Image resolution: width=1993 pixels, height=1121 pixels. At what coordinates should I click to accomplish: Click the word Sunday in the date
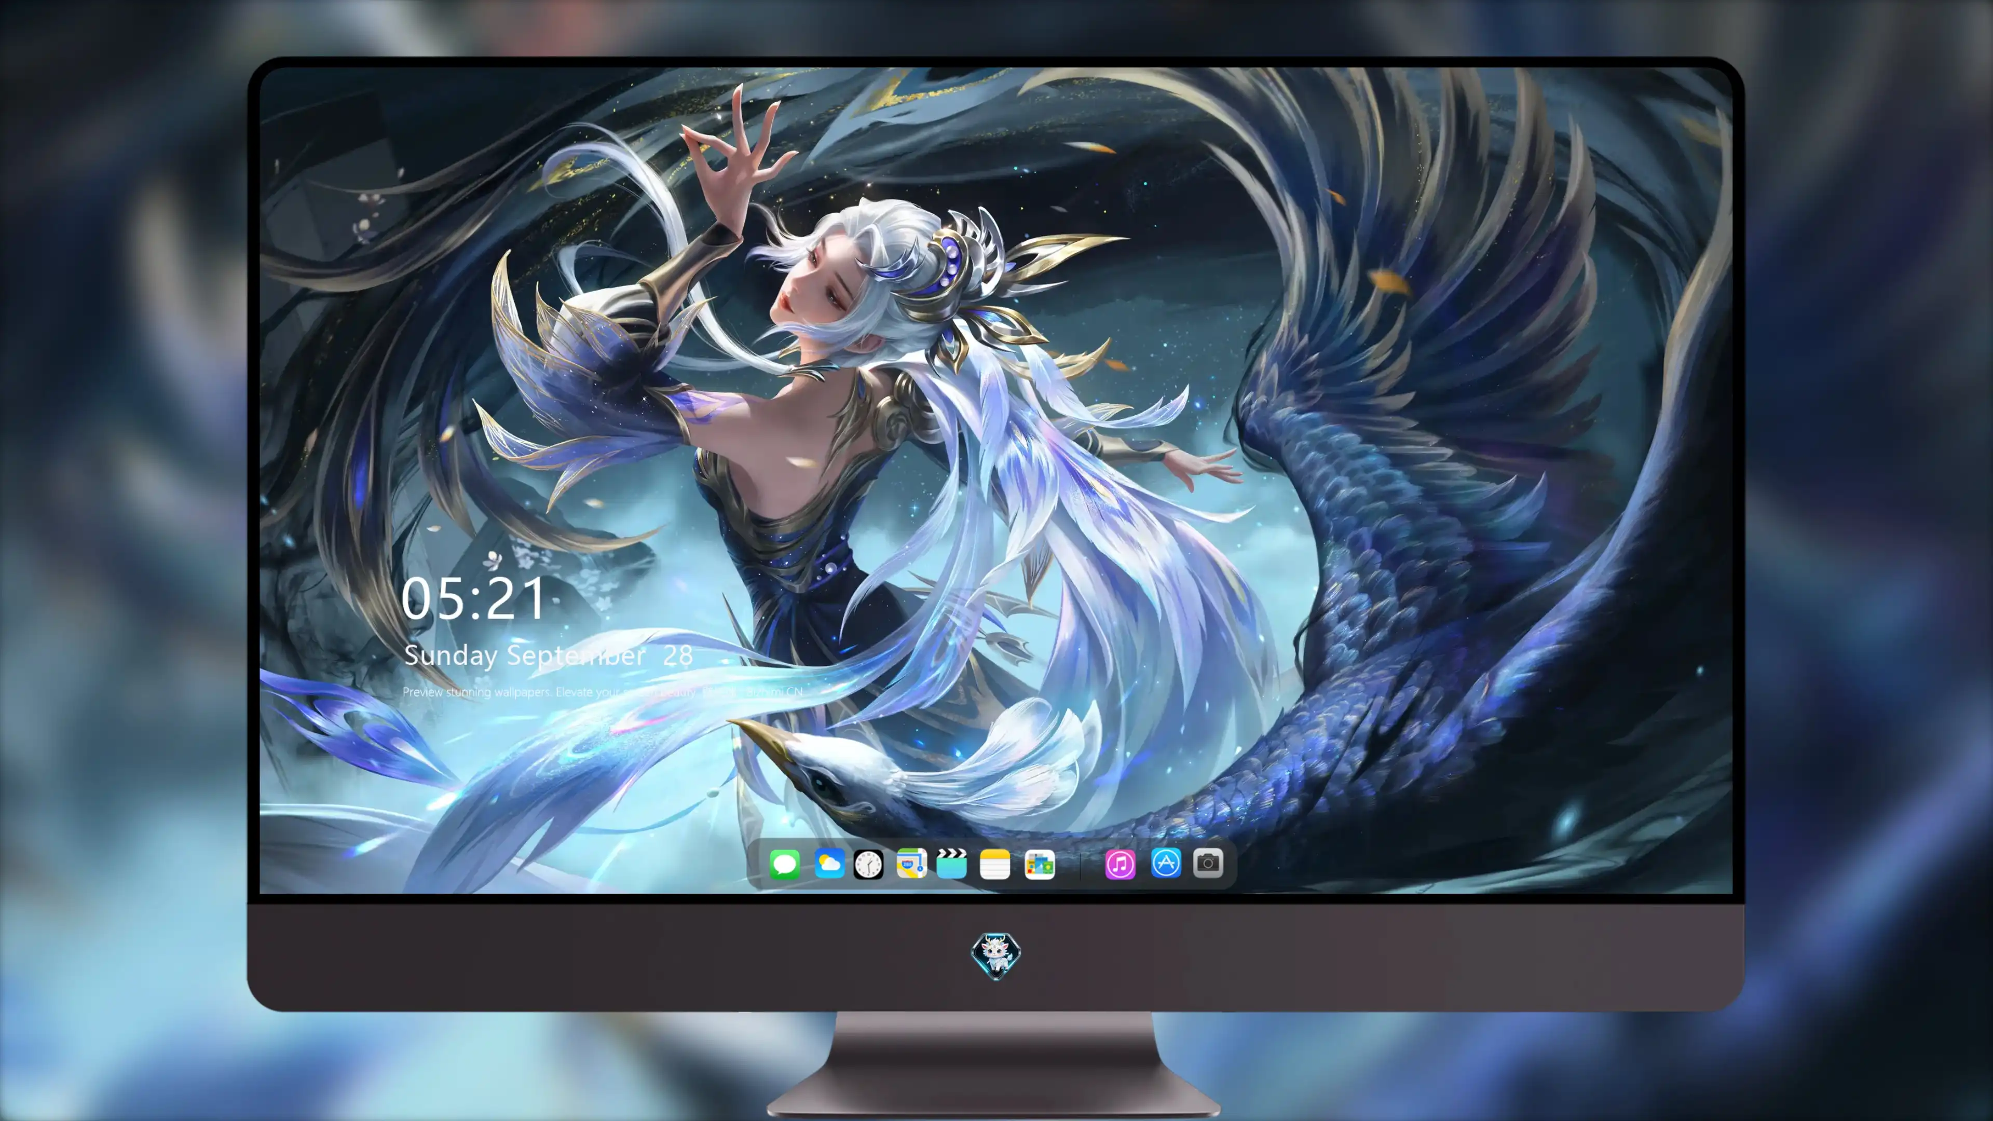point(451,656)
